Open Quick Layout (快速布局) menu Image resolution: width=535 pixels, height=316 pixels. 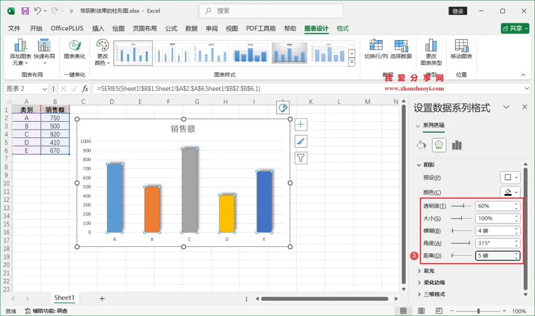(x=45, y=52)
